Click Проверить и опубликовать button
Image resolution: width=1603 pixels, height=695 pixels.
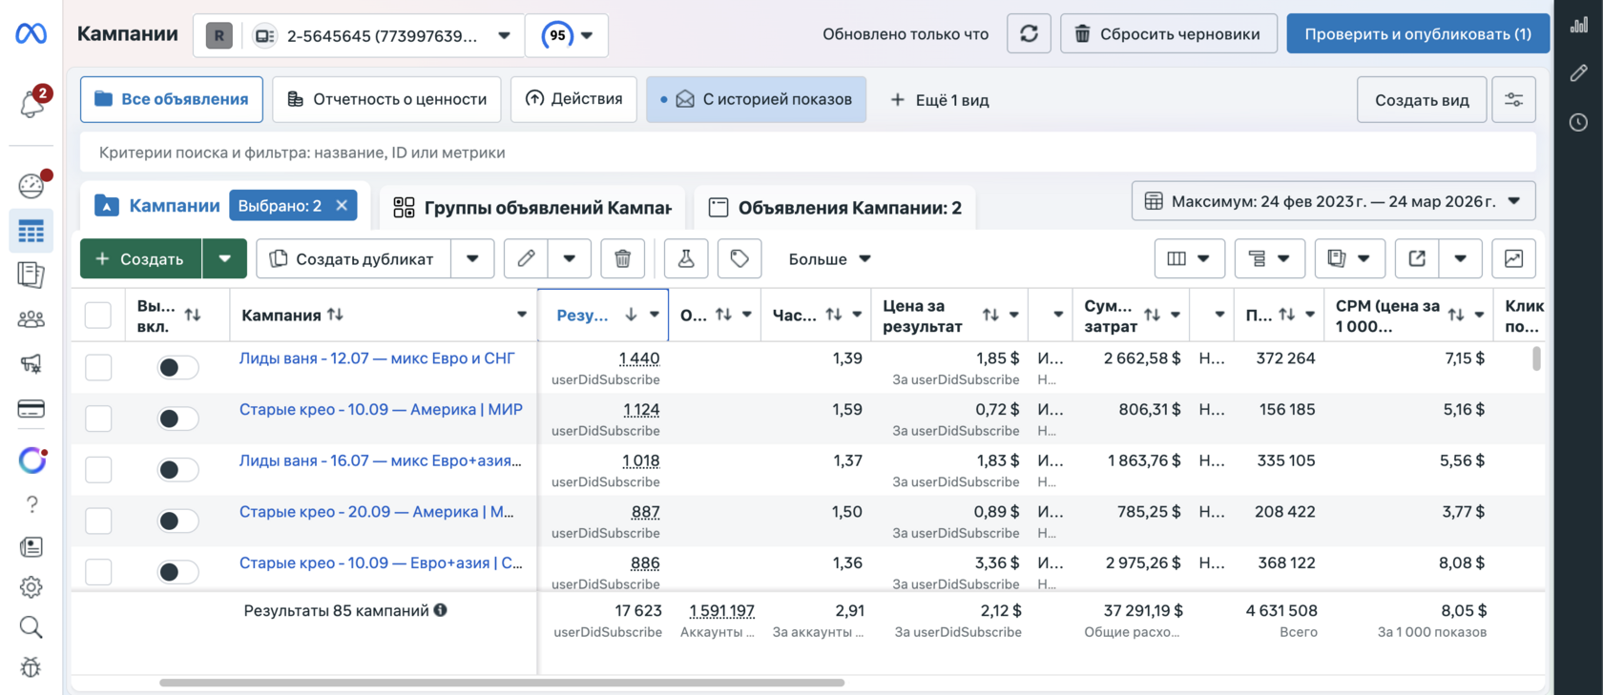pos(1417,34)
